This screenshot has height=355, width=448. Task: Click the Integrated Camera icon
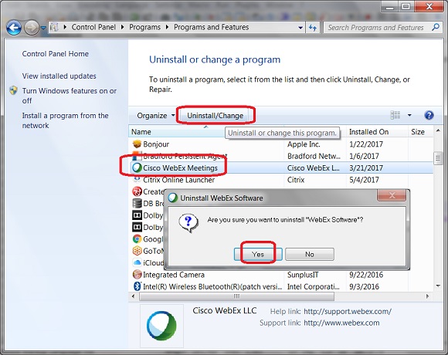coord(137,275)
